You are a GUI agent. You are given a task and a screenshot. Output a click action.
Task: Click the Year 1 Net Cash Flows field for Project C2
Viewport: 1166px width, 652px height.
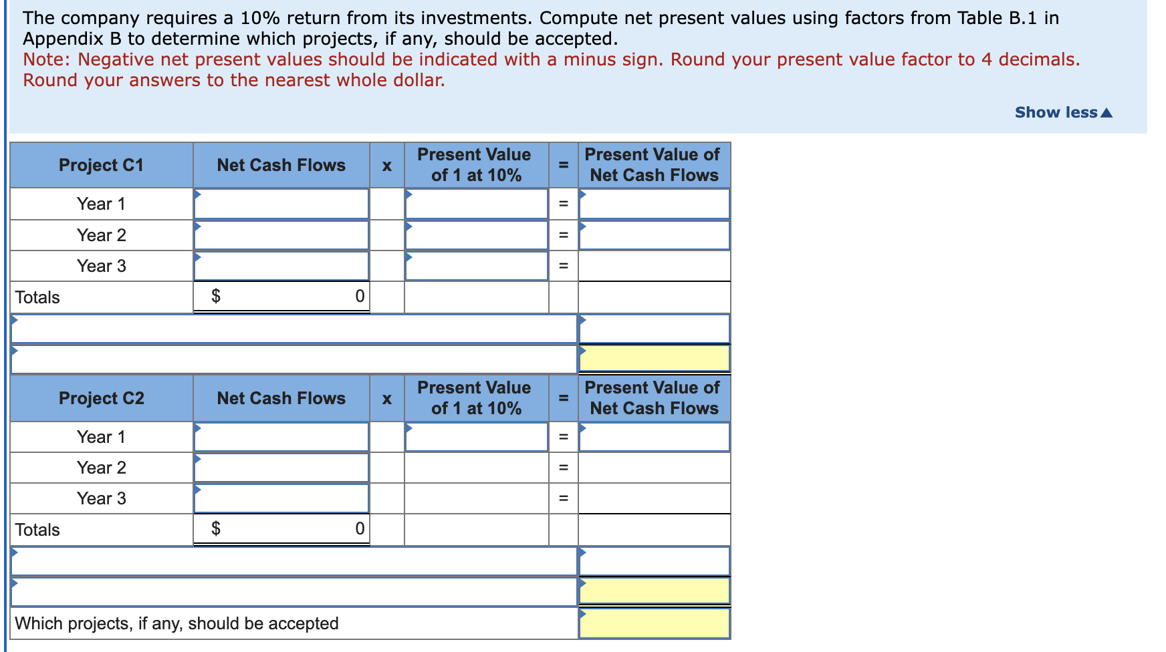coord(281,437)
